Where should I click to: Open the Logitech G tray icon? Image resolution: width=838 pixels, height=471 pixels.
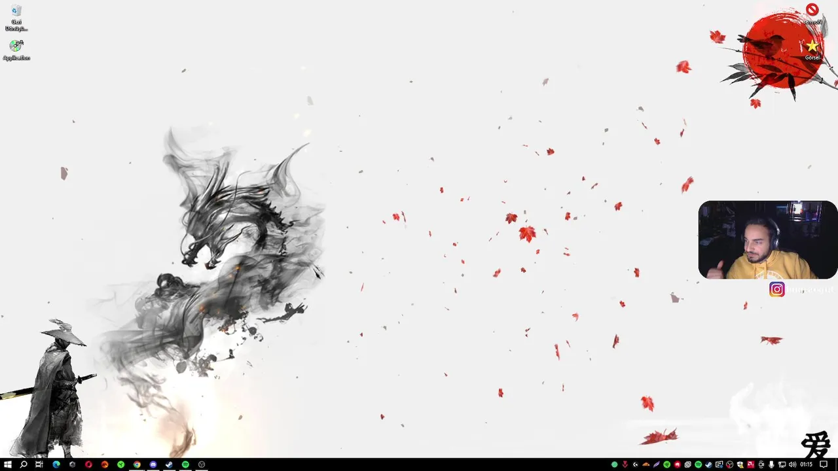click(x=636, y=464)
